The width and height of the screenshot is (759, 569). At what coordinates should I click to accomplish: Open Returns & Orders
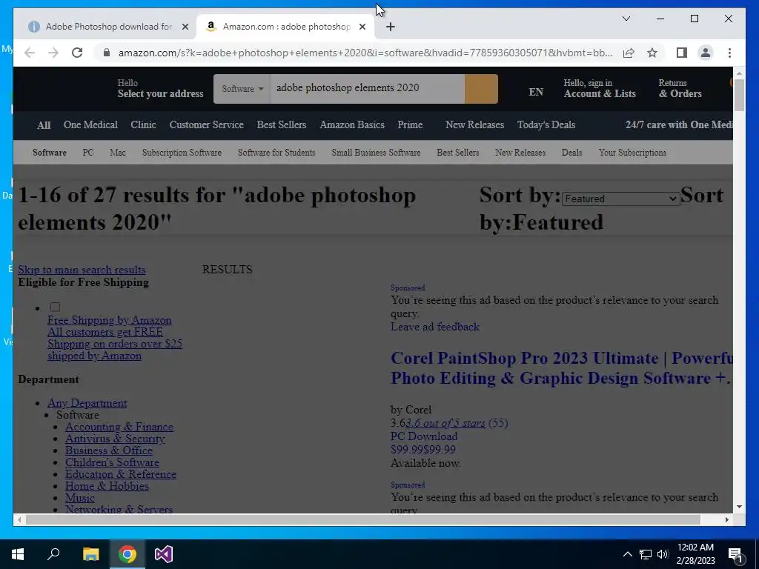pyautogui.click(x=680, y=89)
